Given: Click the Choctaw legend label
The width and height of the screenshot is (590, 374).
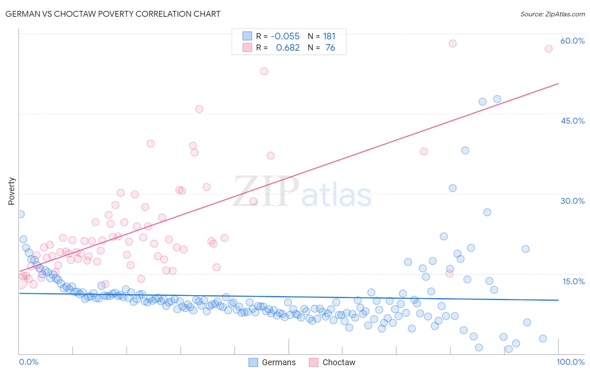Looking at the screenshot, I should 339,362.
